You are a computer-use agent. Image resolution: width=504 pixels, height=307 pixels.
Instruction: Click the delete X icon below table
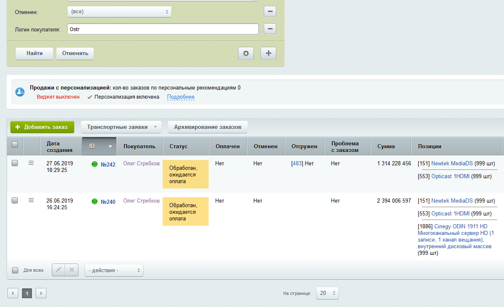click(x=71, y=270)
